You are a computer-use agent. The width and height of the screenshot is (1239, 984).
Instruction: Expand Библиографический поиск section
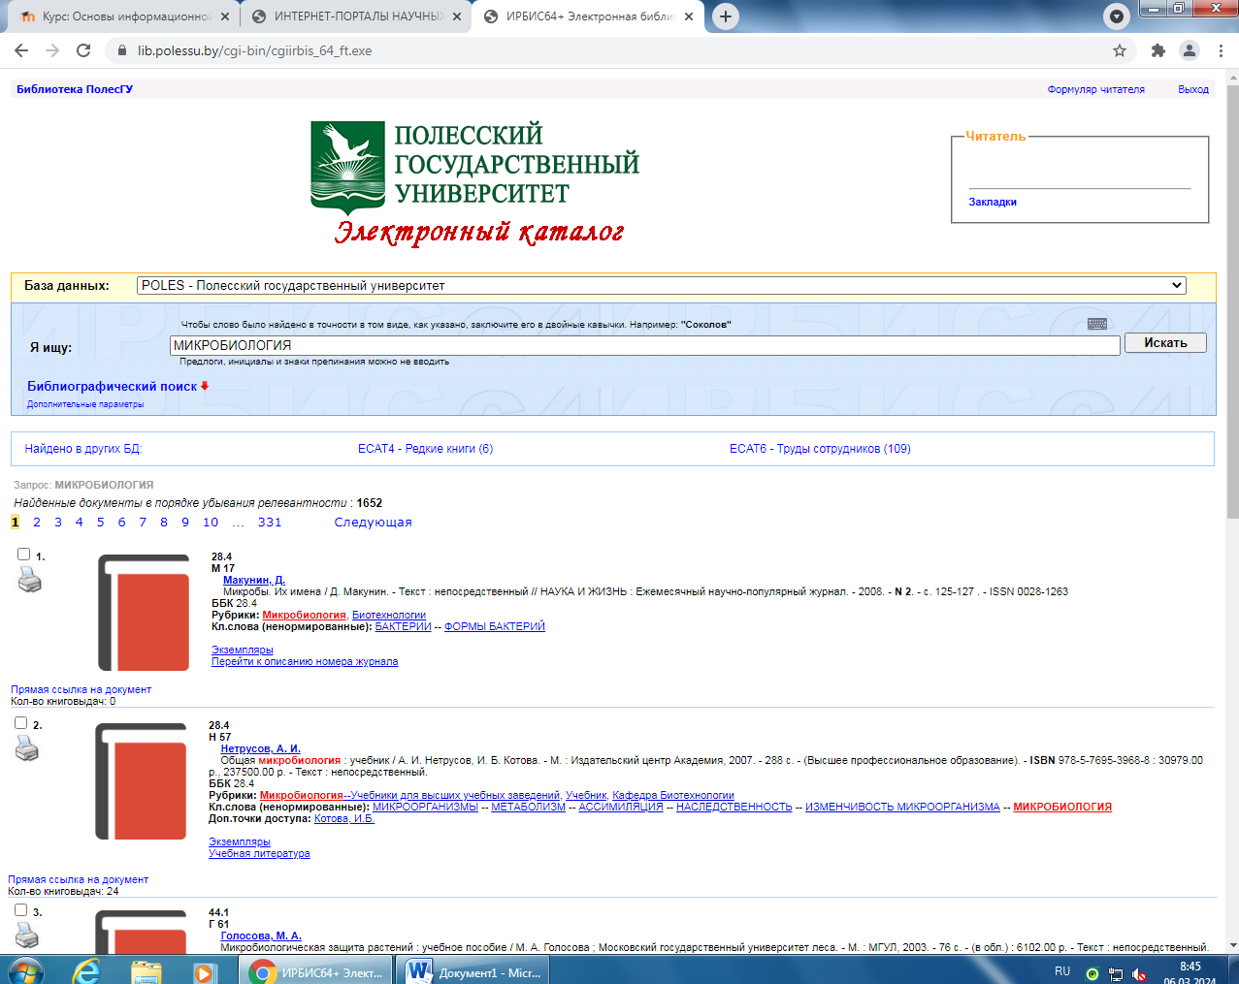(x=117, y=386)
